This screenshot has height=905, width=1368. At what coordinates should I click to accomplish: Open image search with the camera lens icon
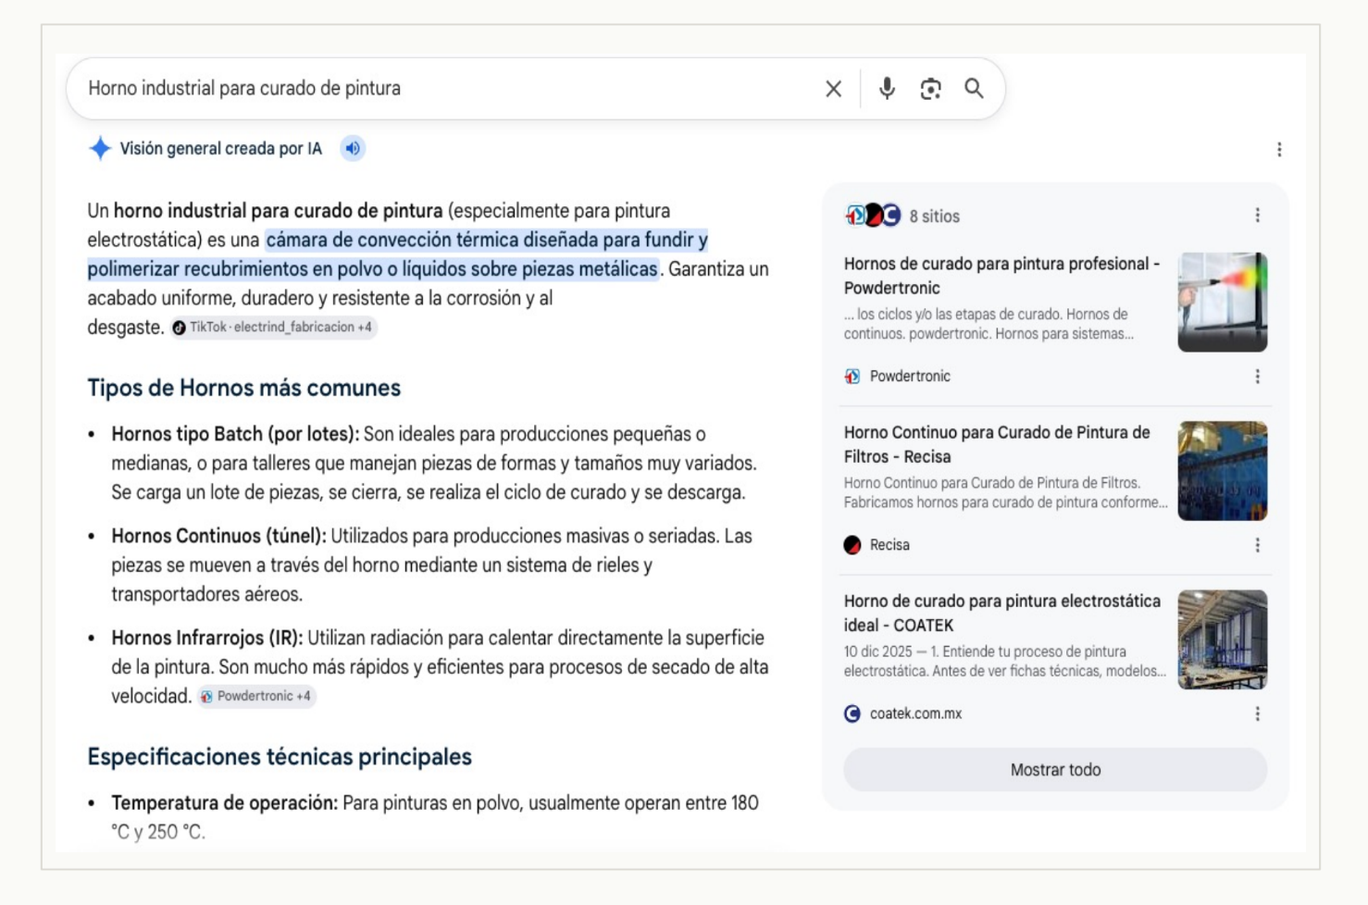point(930,89)
